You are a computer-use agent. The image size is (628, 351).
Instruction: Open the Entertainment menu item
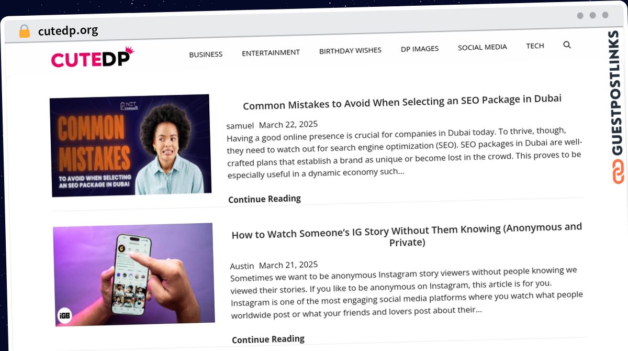pyautogui.click(x=271, y=52)
